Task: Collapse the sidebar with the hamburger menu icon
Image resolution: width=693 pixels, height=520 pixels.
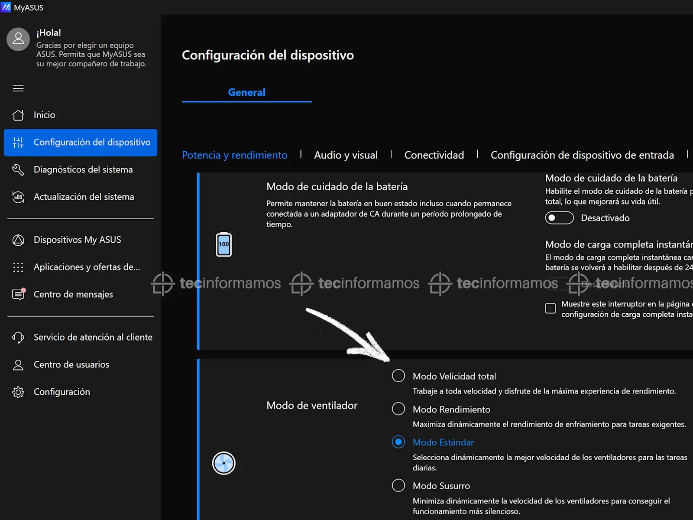Action: click(x=18, y=88)
